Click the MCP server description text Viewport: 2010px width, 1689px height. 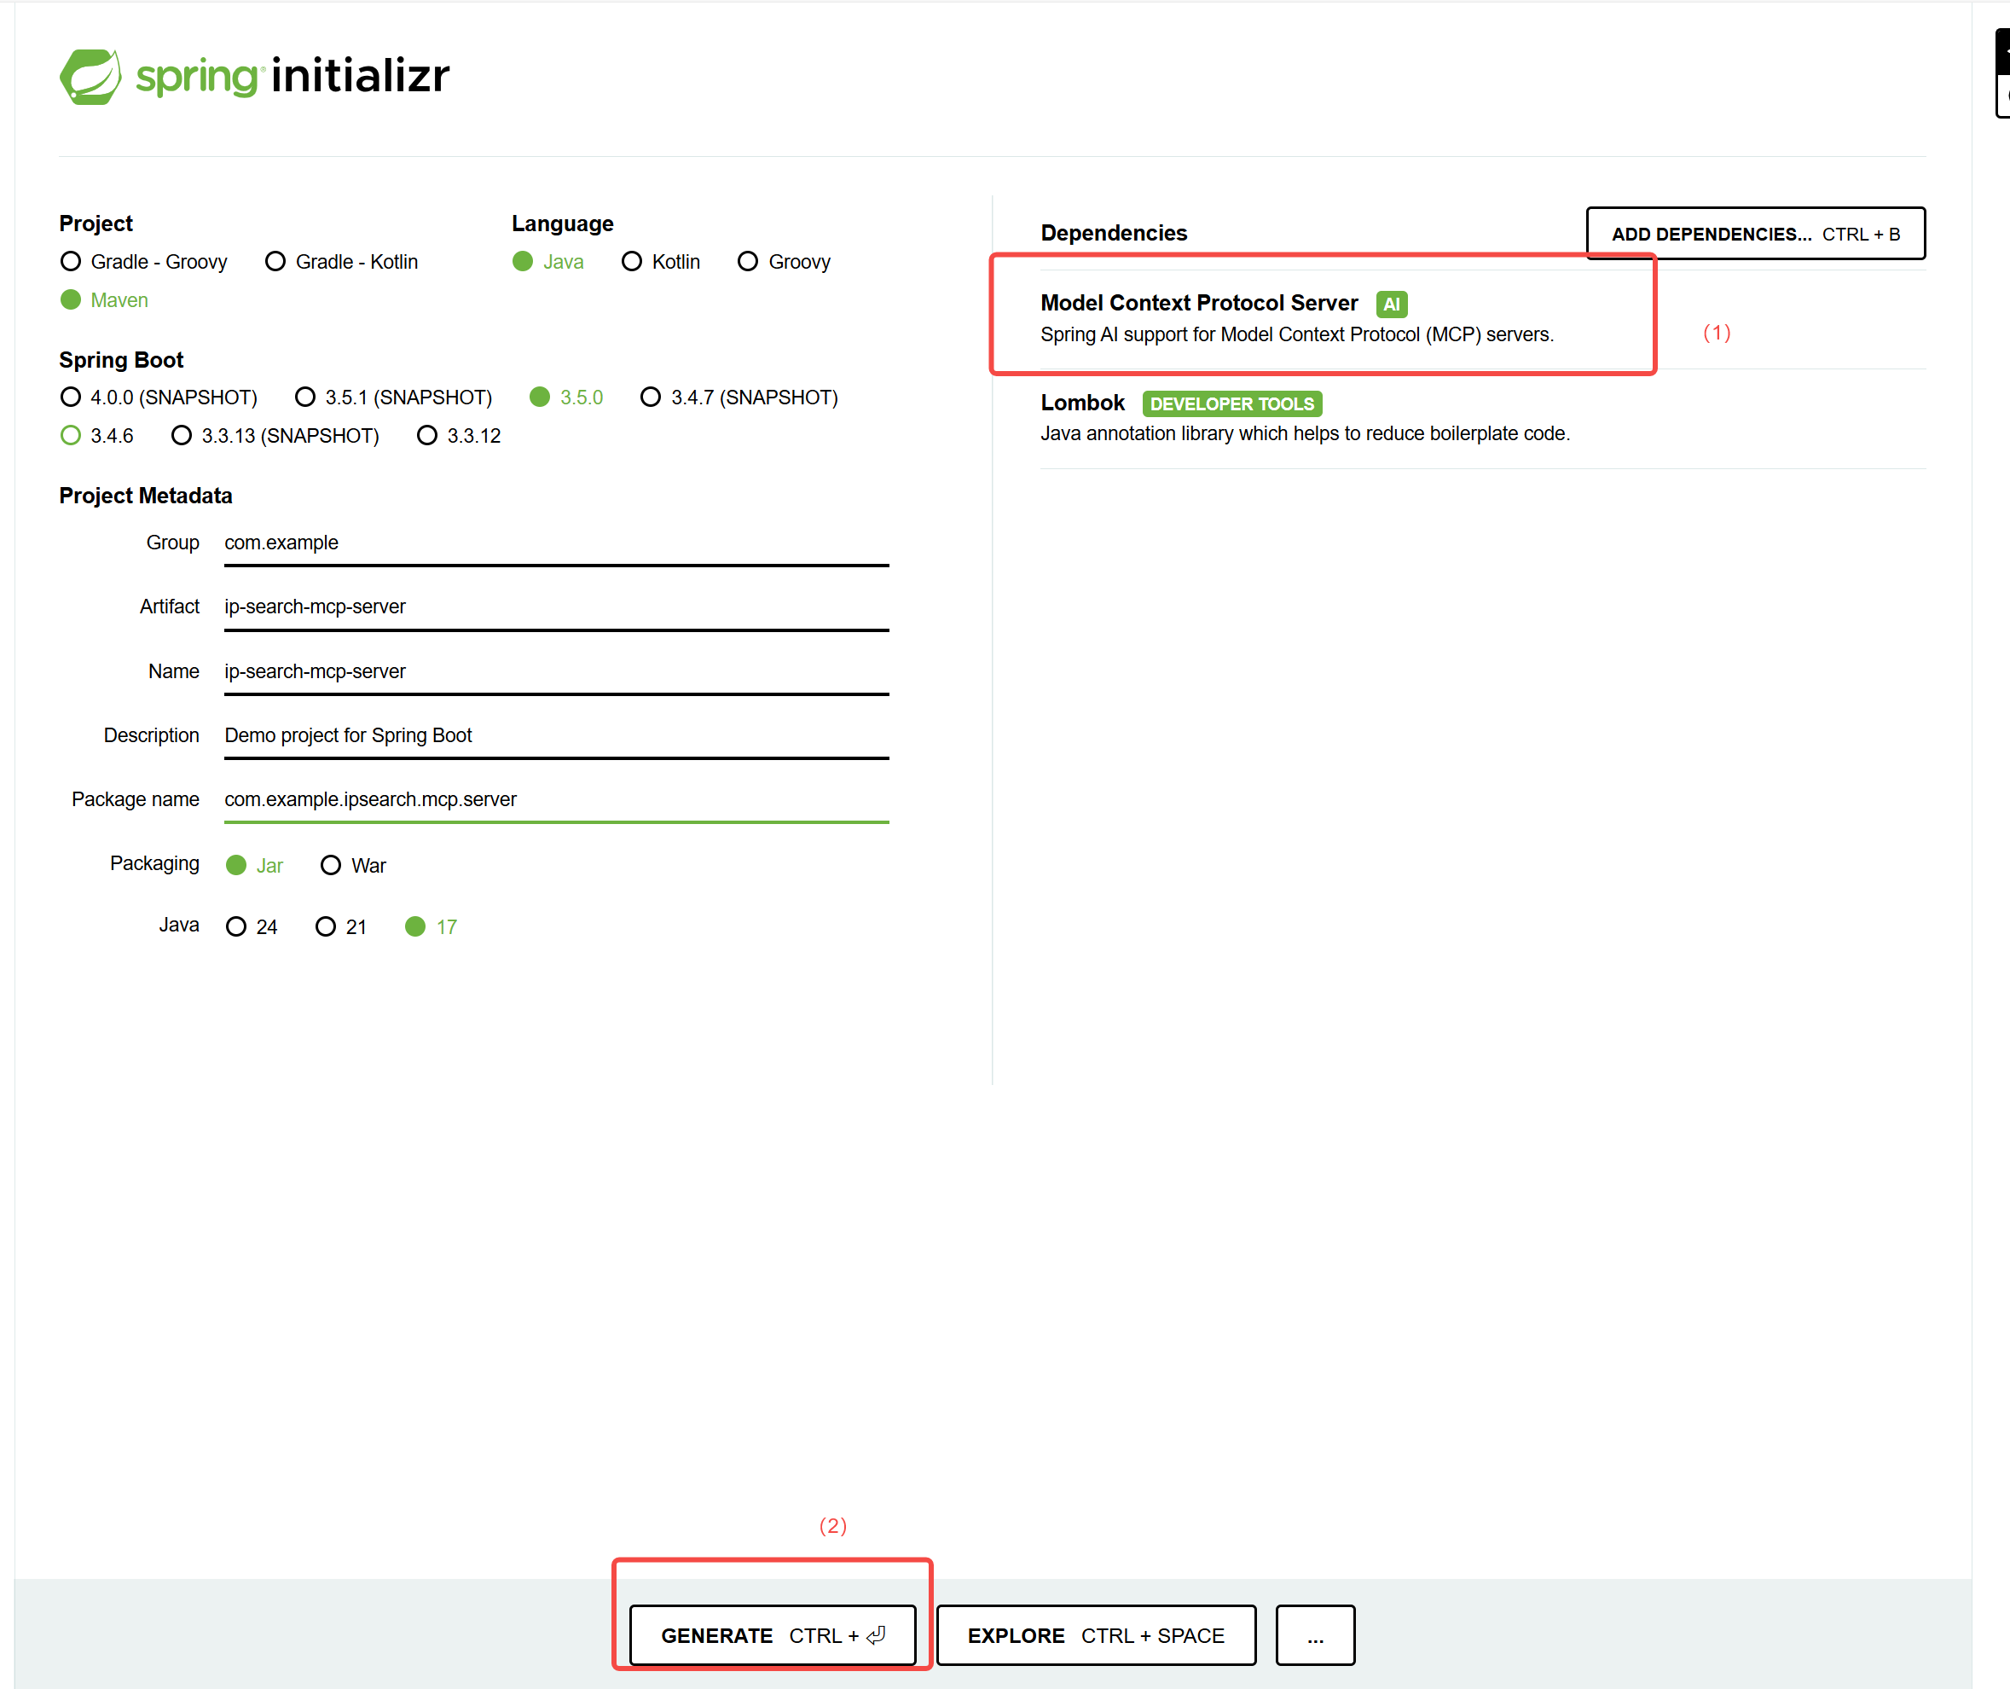tap(1297, 335)
